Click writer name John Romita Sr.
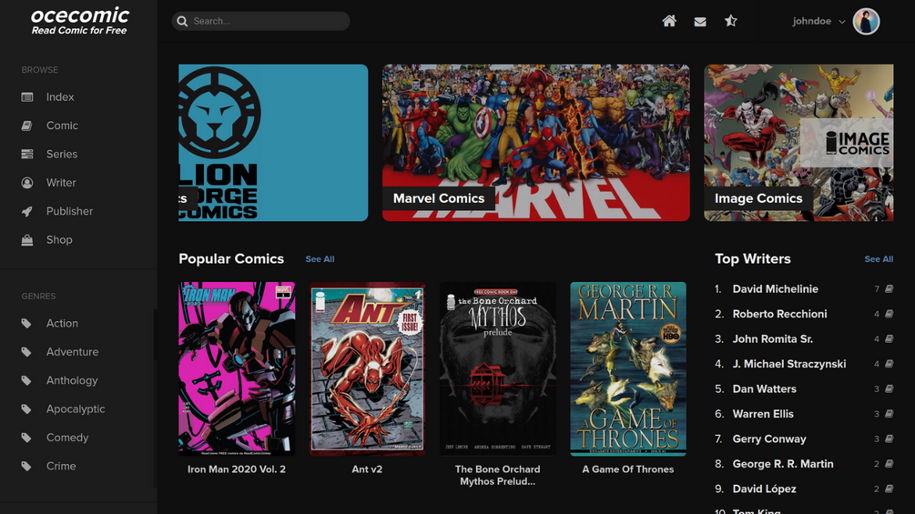Screen dimensions: 915x514 pos(773,338)
